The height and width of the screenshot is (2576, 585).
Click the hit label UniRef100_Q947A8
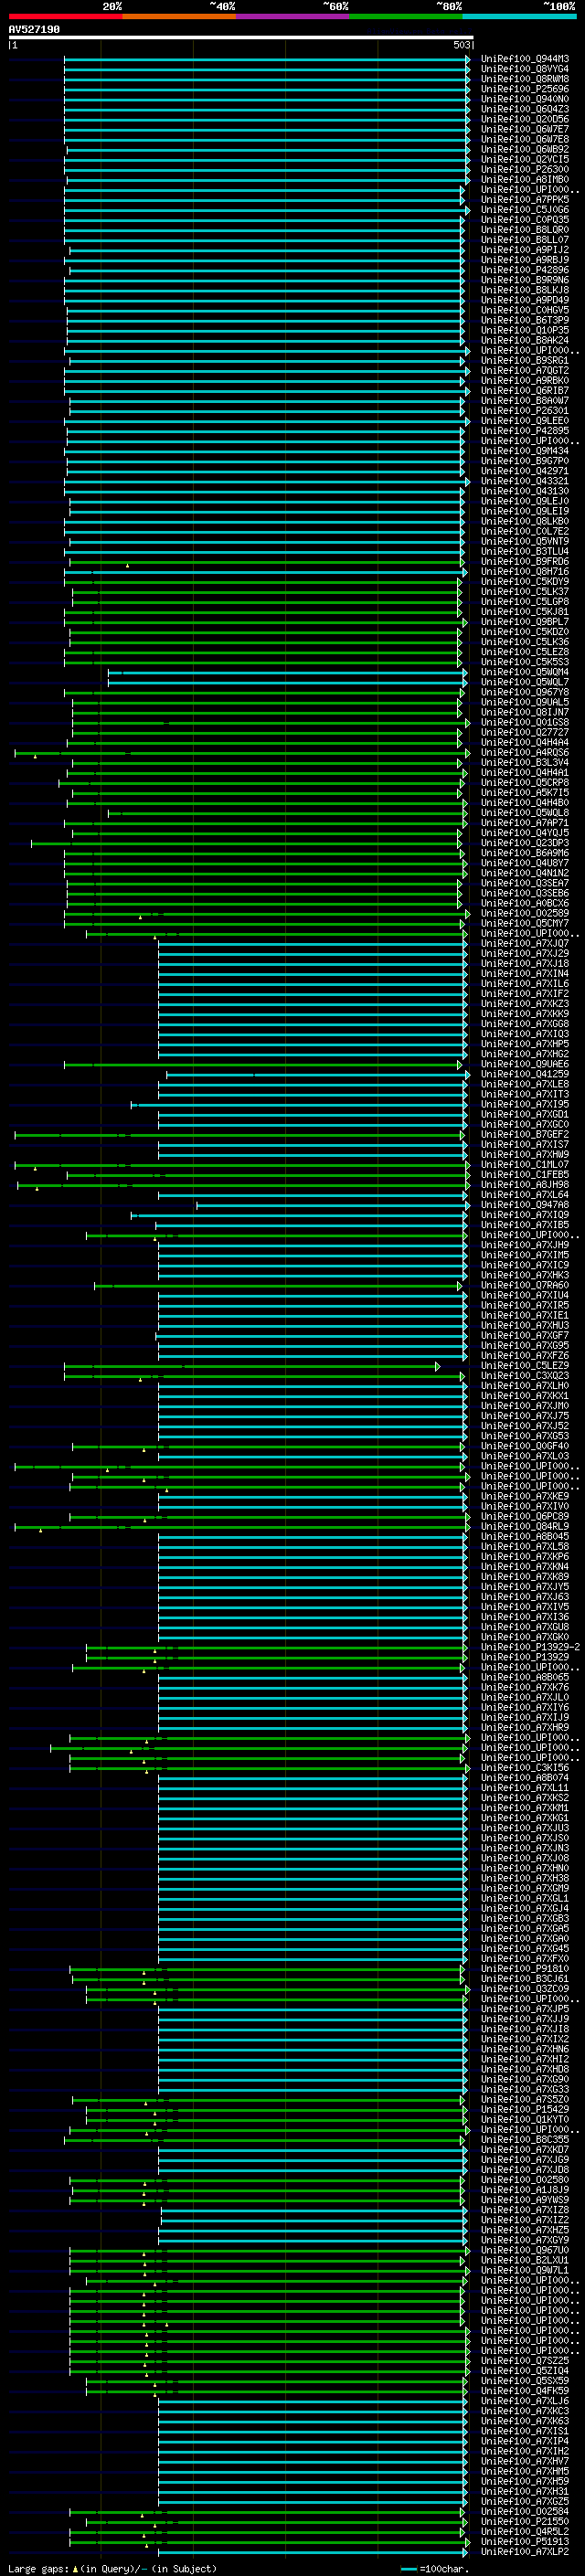pos(525,1205)
